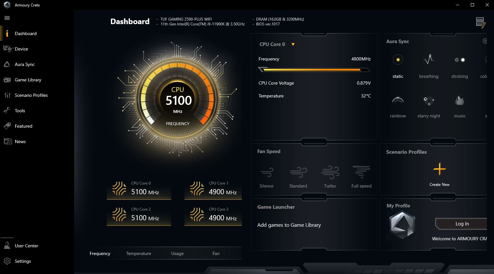Set fan speed to Full speed

click(361, 177)
